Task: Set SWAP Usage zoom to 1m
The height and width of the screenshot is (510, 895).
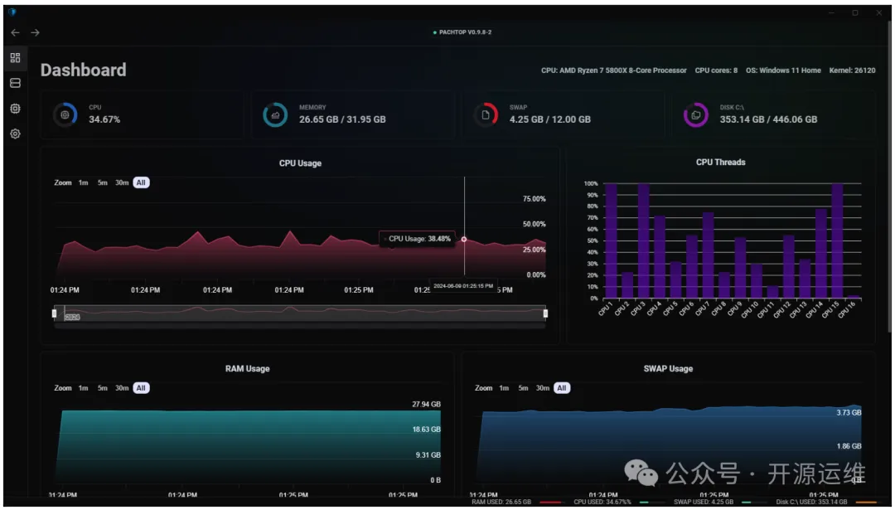Action: 504,388
